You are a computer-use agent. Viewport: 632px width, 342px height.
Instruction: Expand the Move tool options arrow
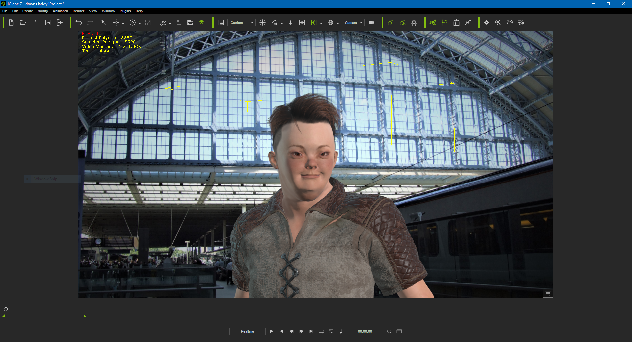pyautogui.click(x=123, y=24)
